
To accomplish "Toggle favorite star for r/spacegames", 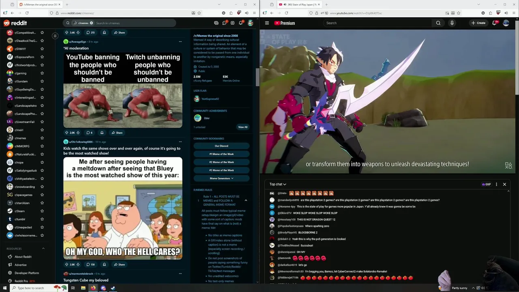I will 42,195.
